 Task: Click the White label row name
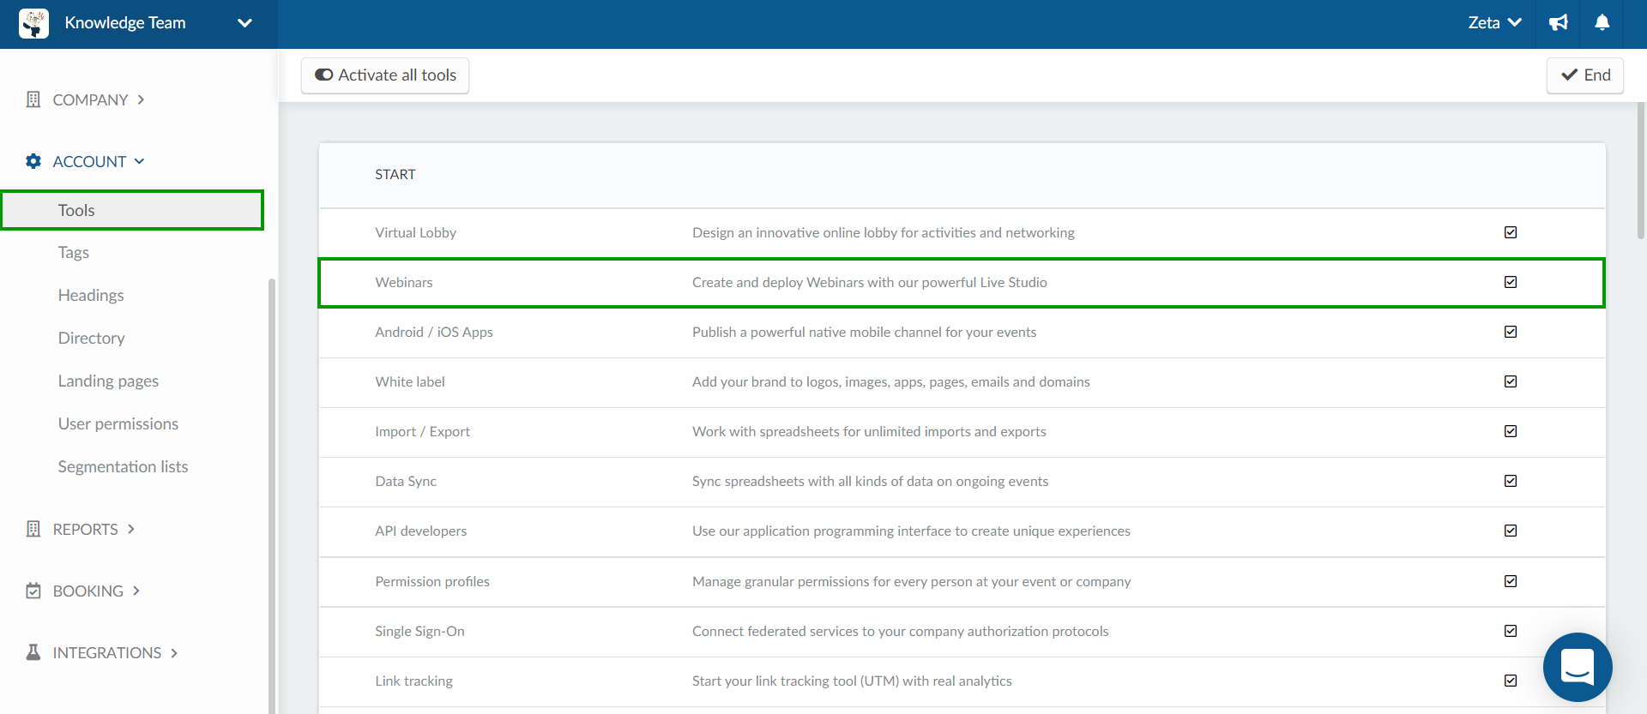coord(410,381)
